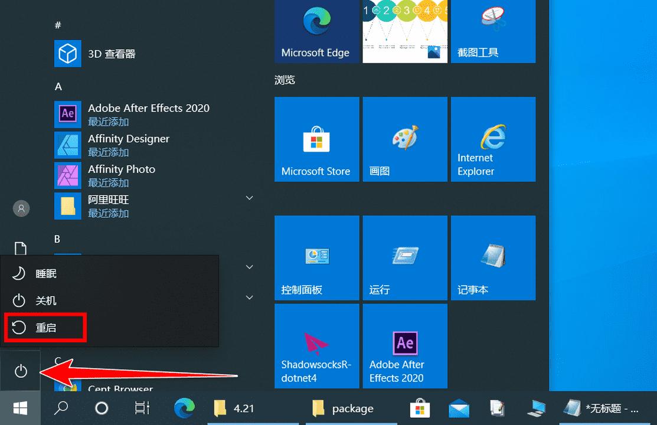This screenshot has width=657, height=425.
Task: Open the 记事本 (Notepad) tile
Action: [493, 257]
